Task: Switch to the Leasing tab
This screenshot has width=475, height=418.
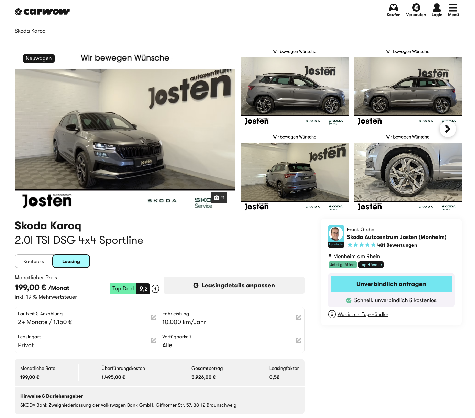Action: [71, 261]
